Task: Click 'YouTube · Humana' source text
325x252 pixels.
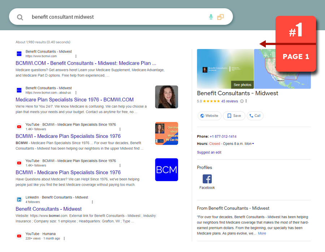Action: click(40, 234)
